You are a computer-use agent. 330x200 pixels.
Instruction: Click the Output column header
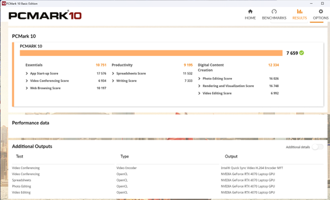[x=231, y=157]
